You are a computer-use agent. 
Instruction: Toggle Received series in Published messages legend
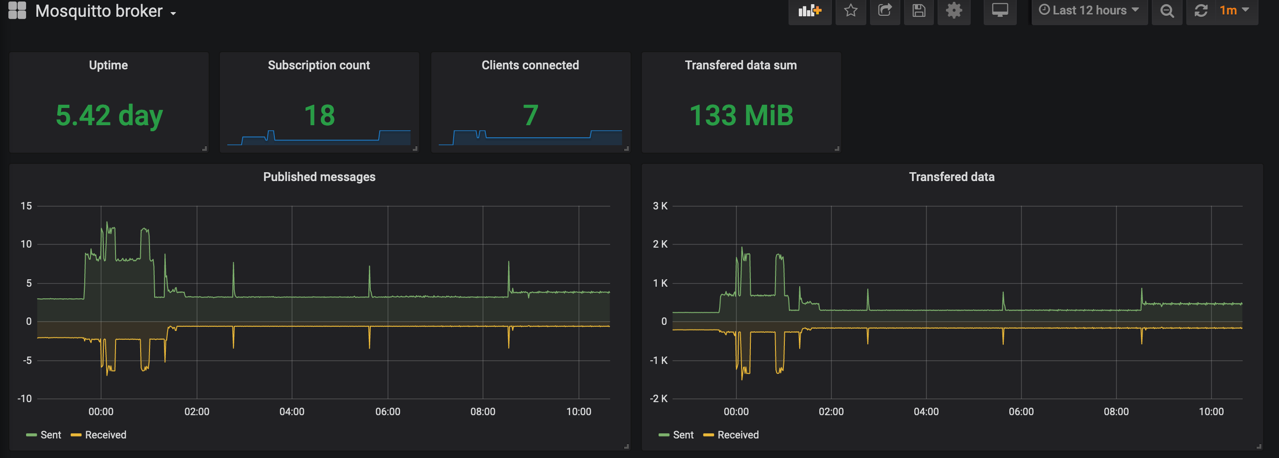point(106,435)
